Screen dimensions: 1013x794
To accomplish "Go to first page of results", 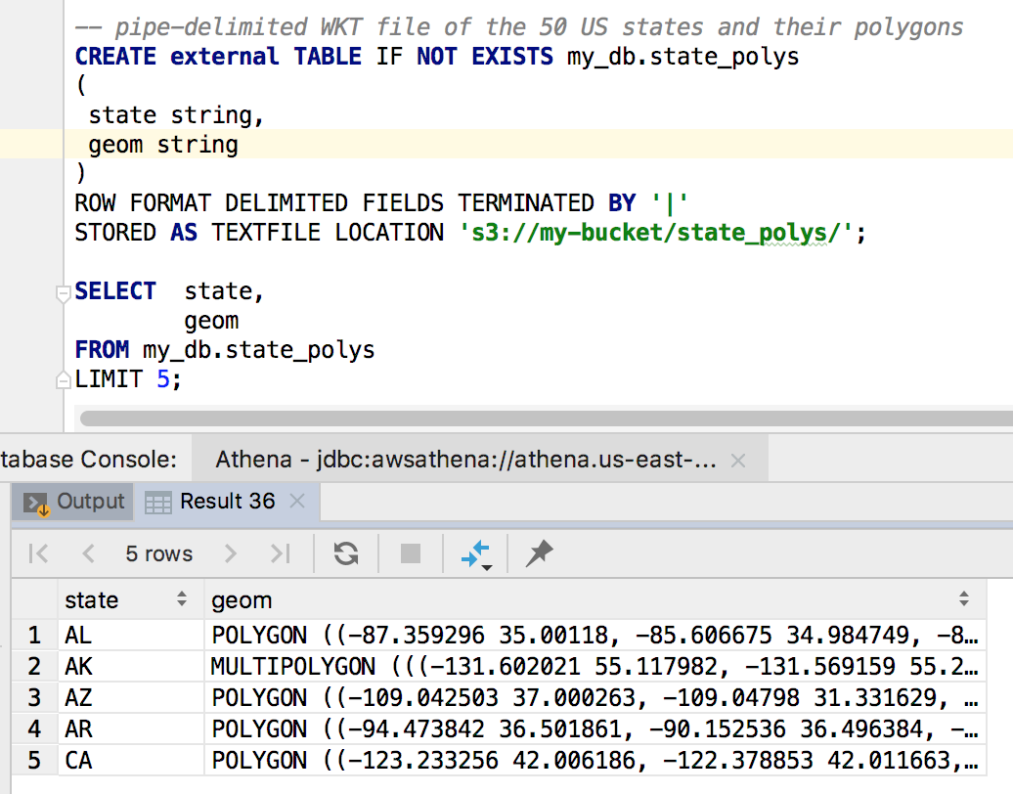I will pyautogui.click(x=39, y=553).
